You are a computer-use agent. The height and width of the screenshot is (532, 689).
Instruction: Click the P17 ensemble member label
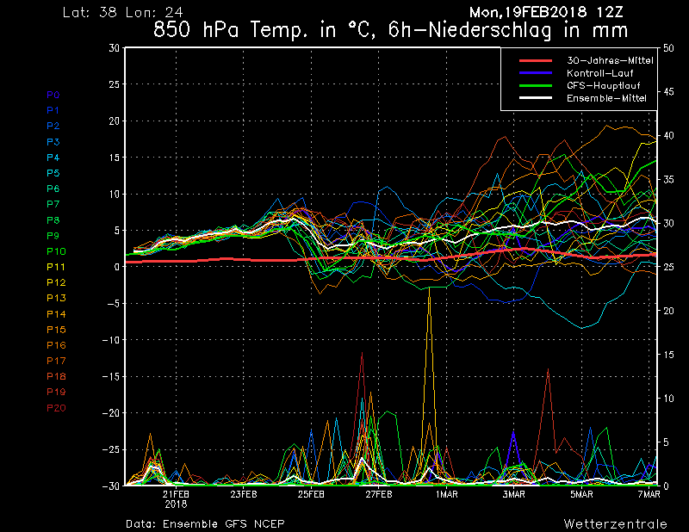(x=55, y=361)
